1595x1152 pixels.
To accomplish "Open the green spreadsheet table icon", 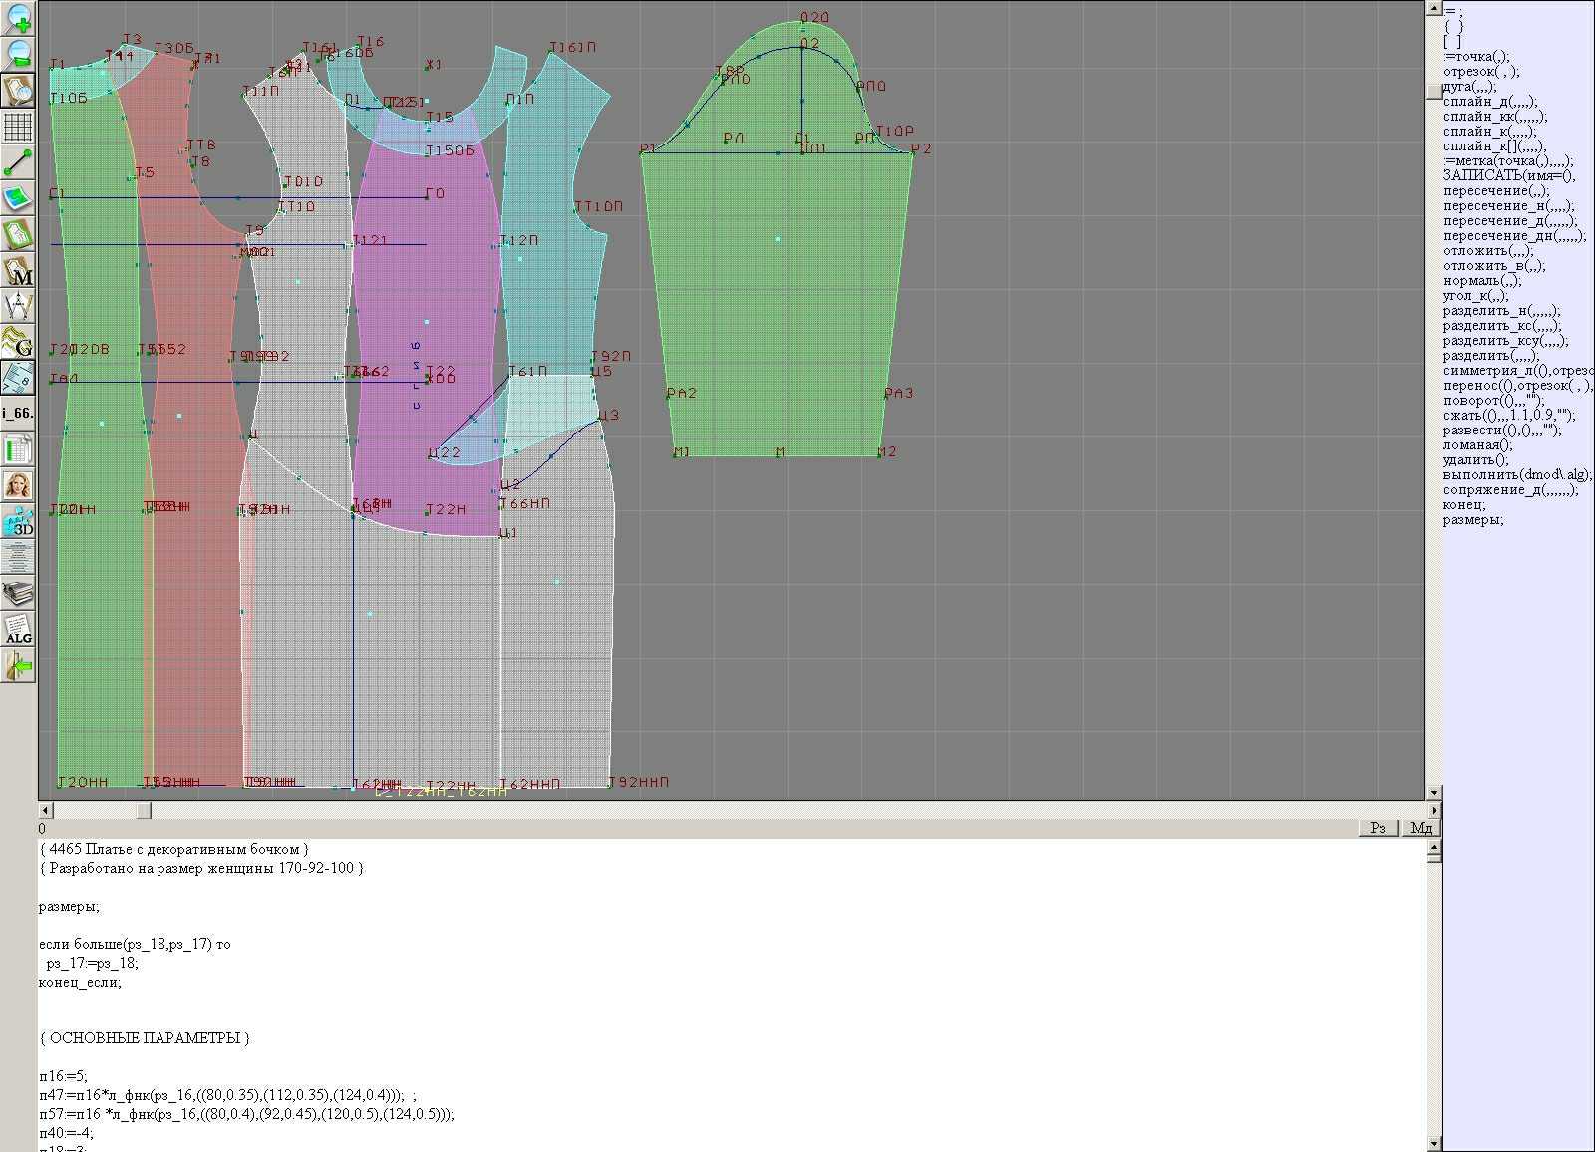I will (18, 450).
